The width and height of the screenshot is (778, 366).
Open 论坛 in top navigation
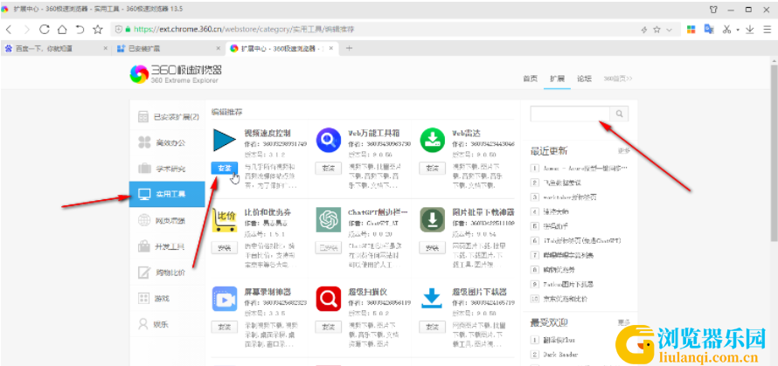point(584,79)
